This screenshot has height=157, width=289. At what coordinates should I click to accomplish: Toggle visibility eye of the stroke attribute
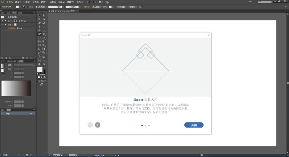pyautogui.click(x=2, y=21)
